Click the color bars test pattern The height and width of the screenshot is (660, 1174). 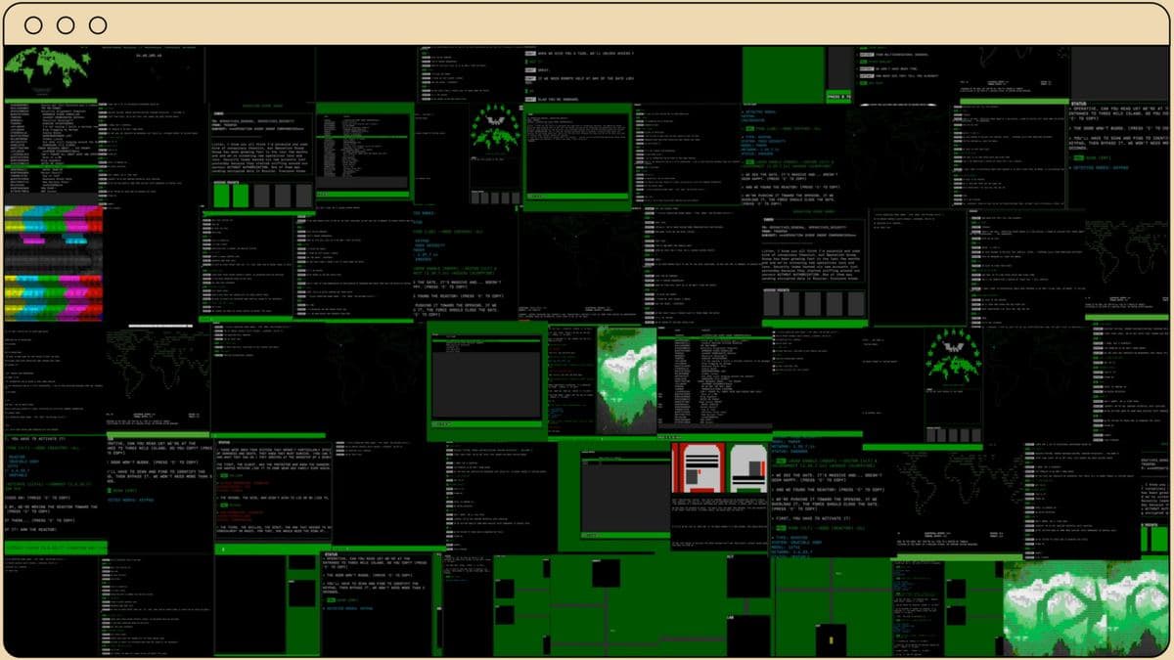click(x=52, y=263)
